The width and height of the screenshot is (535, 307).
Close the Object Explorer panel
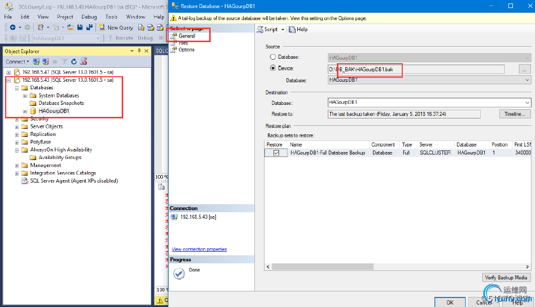coord(146,51)
